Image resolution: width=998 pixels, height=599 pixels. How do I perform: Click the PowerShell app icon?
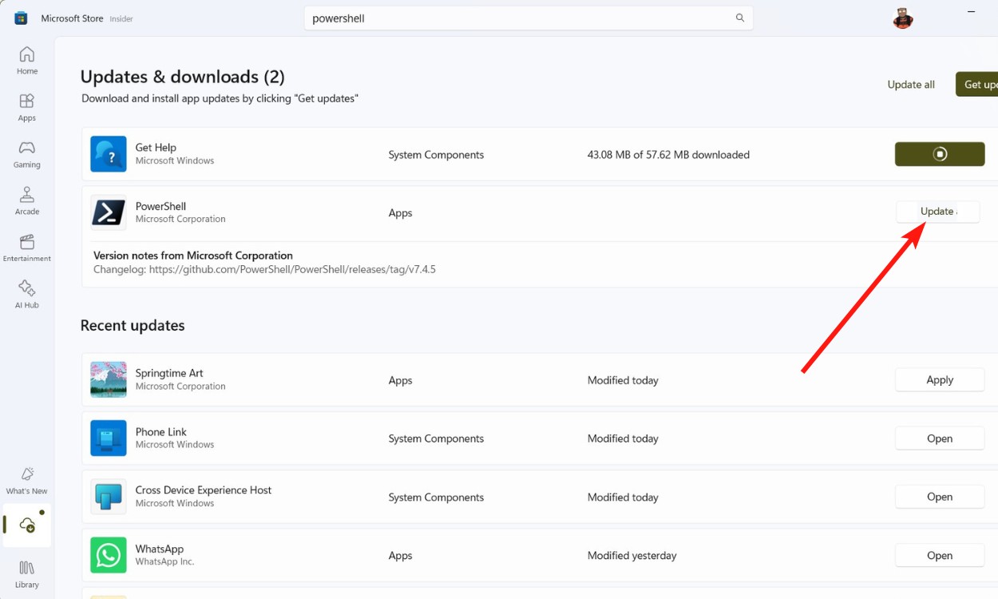(x=108, y=212)
